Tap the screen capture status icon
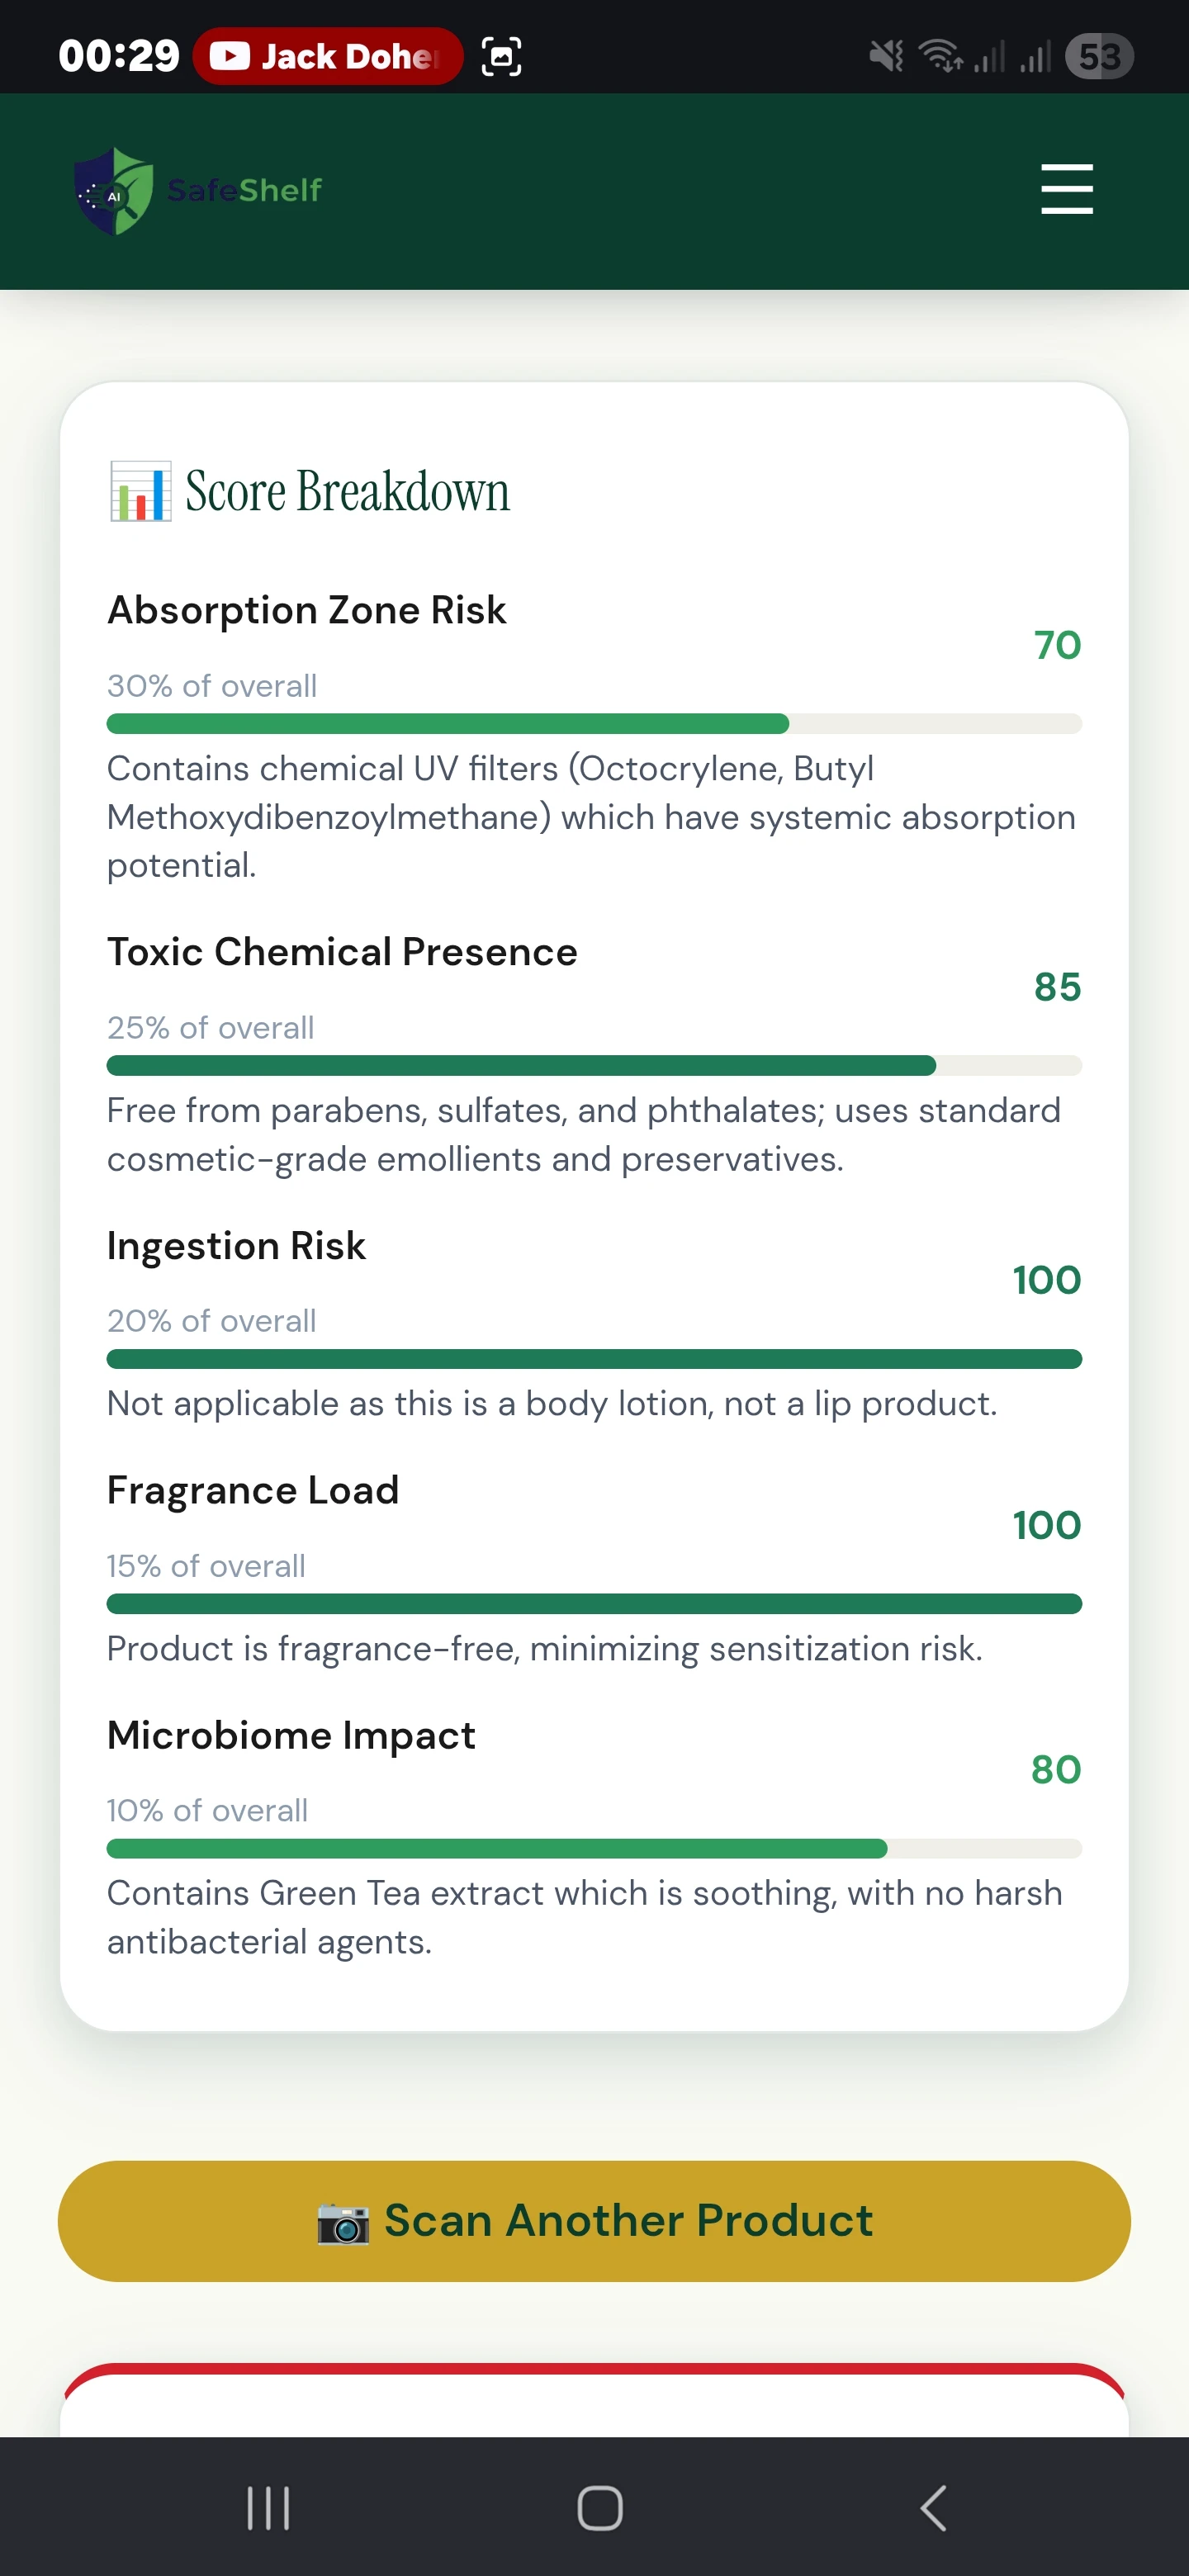The image size is (1189, 2576). 501,56
